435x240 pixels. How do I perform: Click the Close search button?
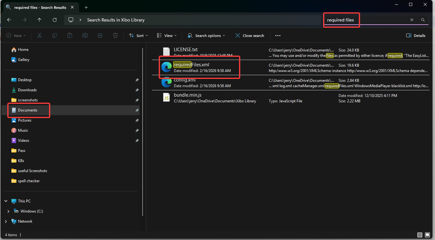250,36
